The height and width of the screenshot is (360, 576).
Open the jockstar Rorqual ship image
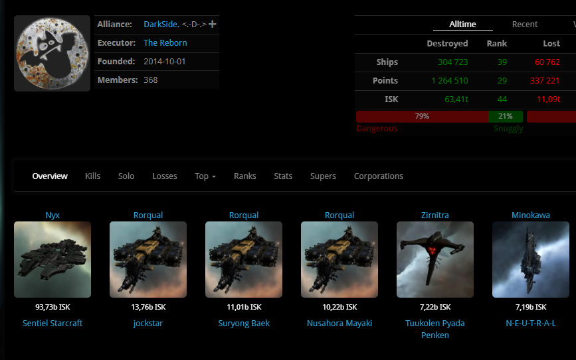click(x=148, y=259)
